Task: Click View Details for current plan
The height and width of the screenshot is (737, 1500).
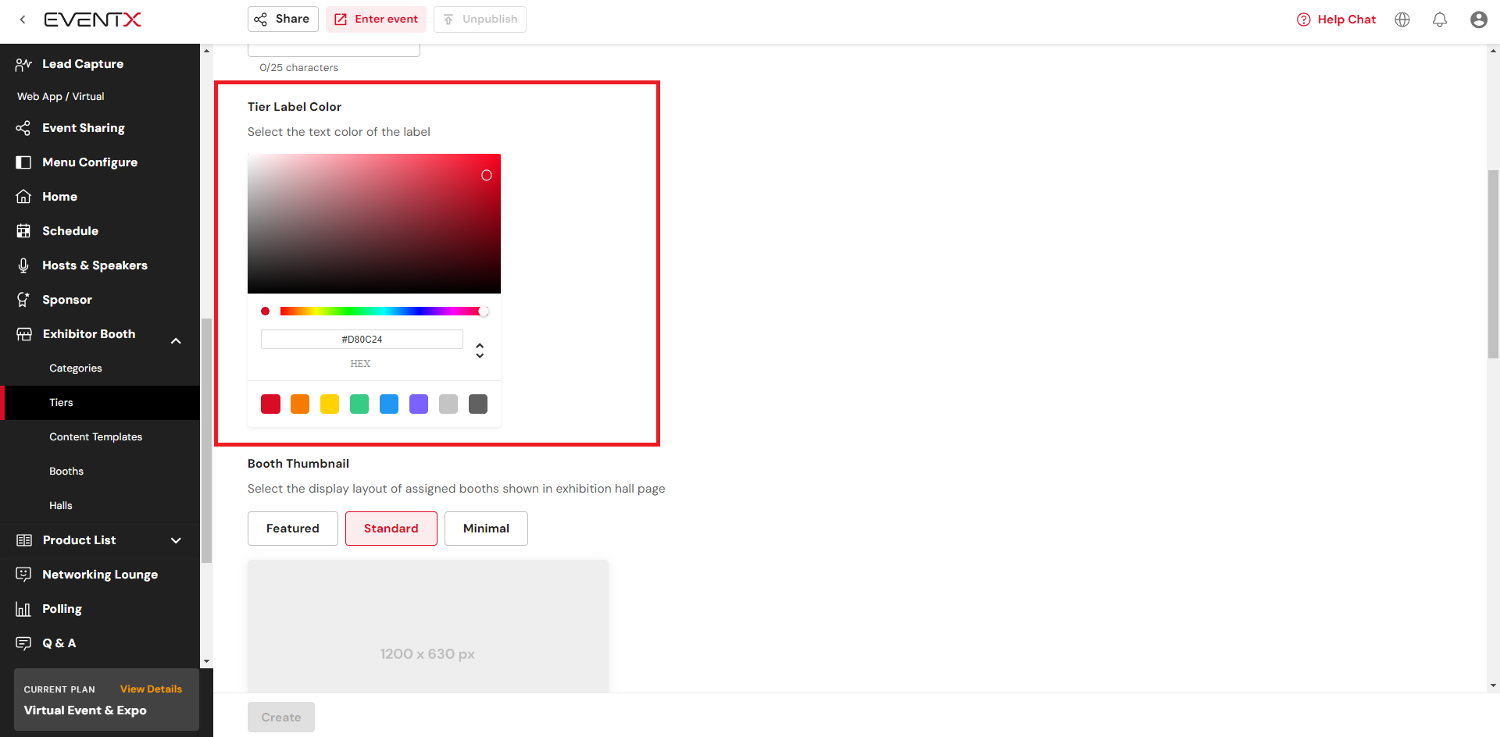Action: pyautogui.click(x=151, y=689)
